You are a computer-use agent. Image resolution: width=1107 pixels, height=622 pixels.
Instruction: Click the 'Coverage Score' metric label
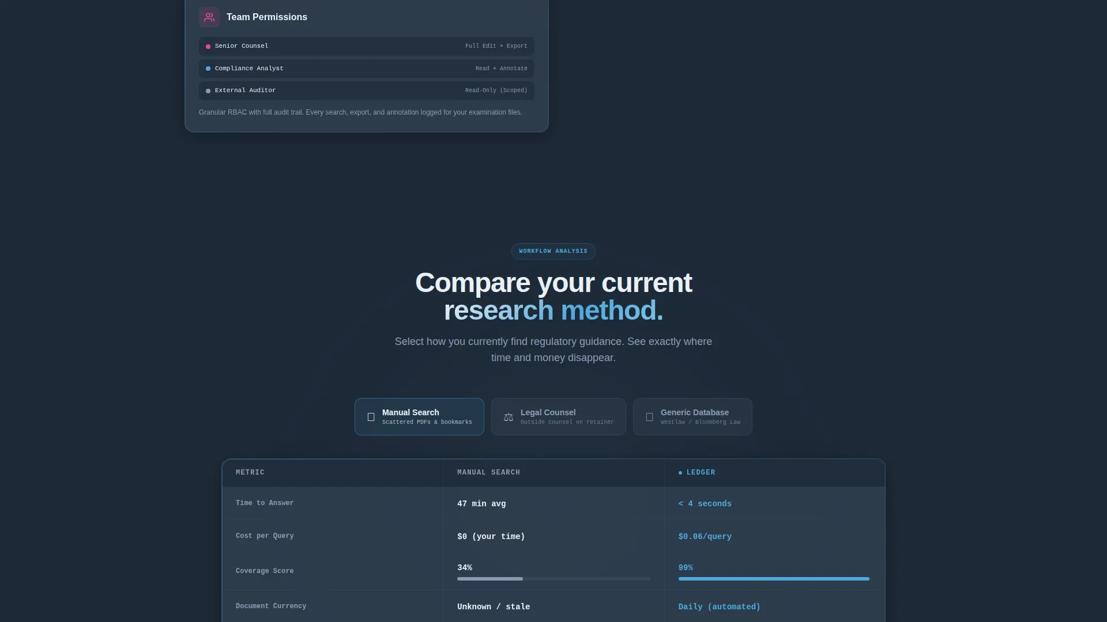coord(265,571)
